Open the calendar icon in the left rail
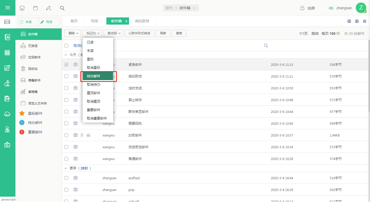 tap(7, 52)
